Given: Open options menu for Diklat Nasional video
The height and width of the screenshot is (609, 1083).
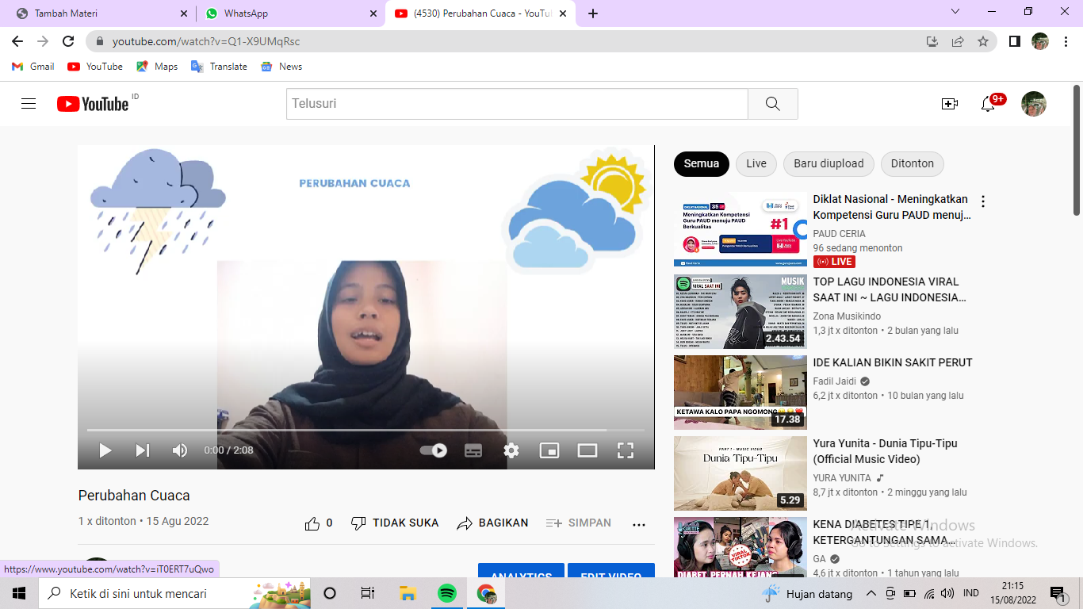Looking at the screenshot, I should click(983, 201).
